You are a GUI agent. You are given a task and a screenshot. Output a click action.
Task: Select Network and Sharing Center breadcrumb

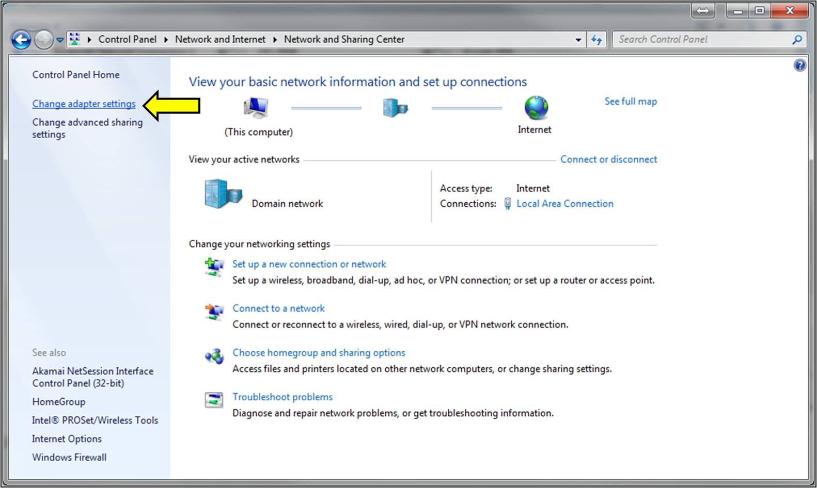tap(344, 39)
